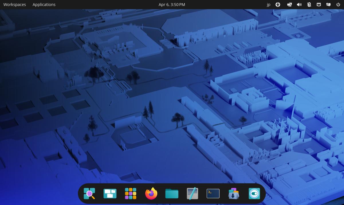Click the date and time in top panel
The height and width of the screenshot is (205, 344).
point(172,5)
